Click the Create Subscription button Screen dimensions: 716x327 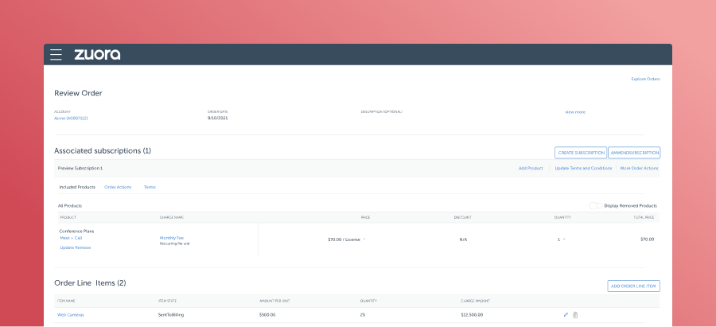click(x=580, y=152)
